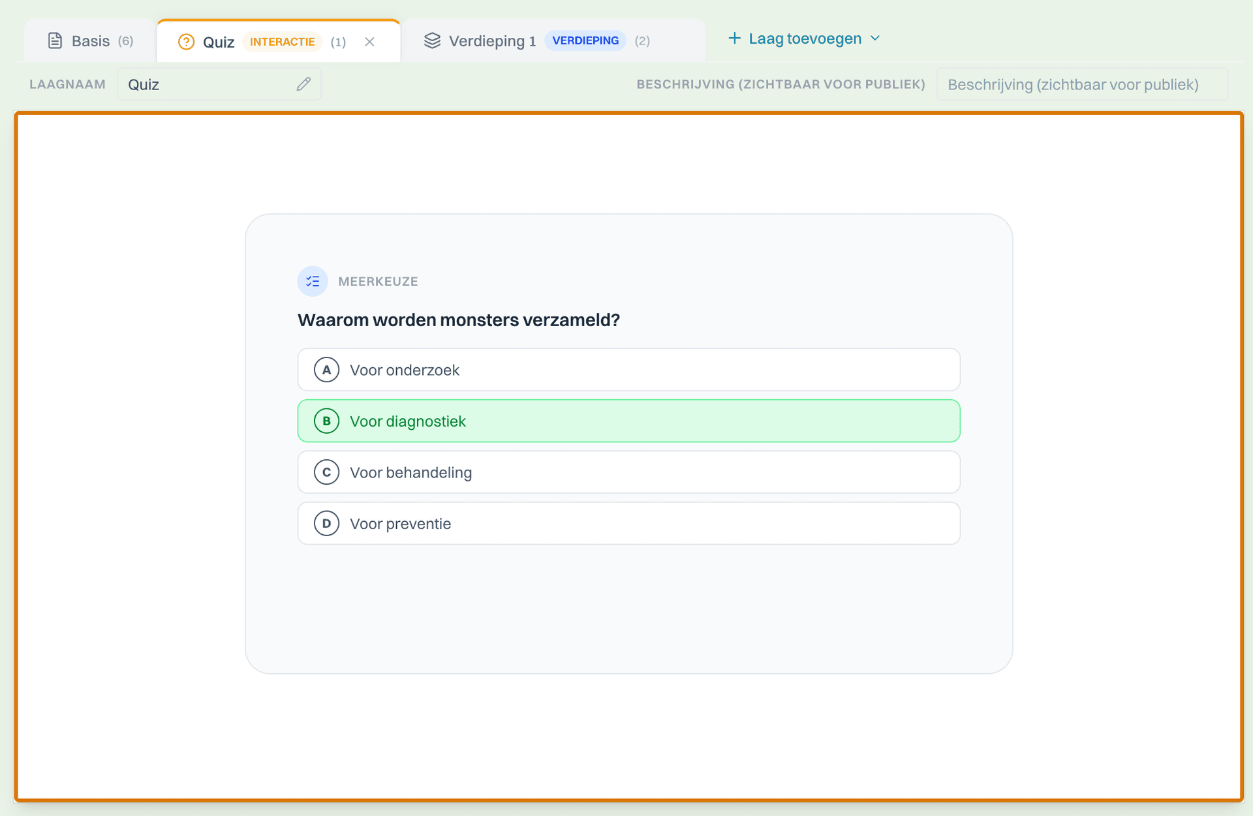Click the LAAGNAAM label
Image resolution: width=1253 pixels, height=816 pixels.
(x=67, y=84)
